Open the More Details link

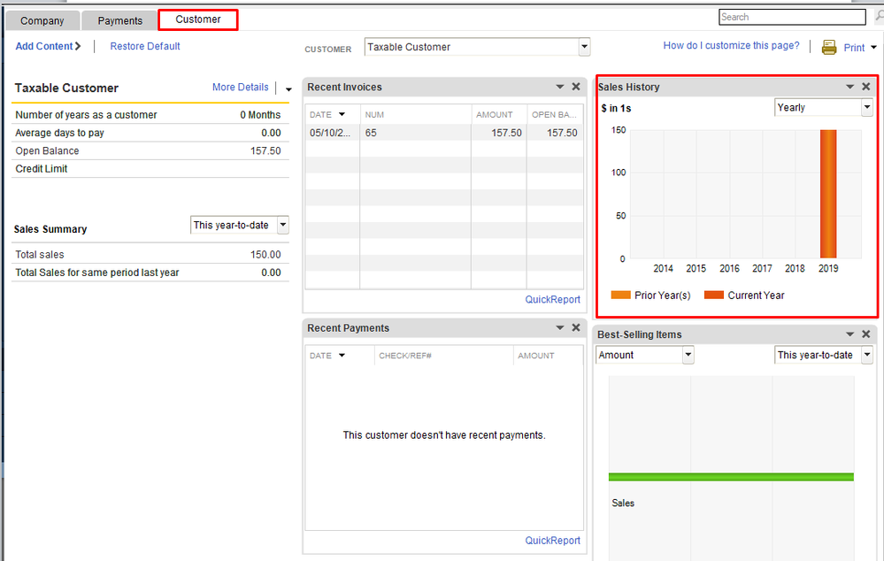(x=240, y=88)
